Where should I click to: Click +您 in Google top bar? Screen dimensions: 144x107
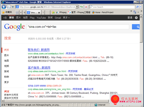[5, 18]
